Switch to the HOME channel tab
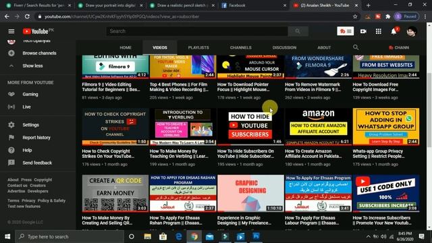This screenshot has height=243, width=432. 126,48
